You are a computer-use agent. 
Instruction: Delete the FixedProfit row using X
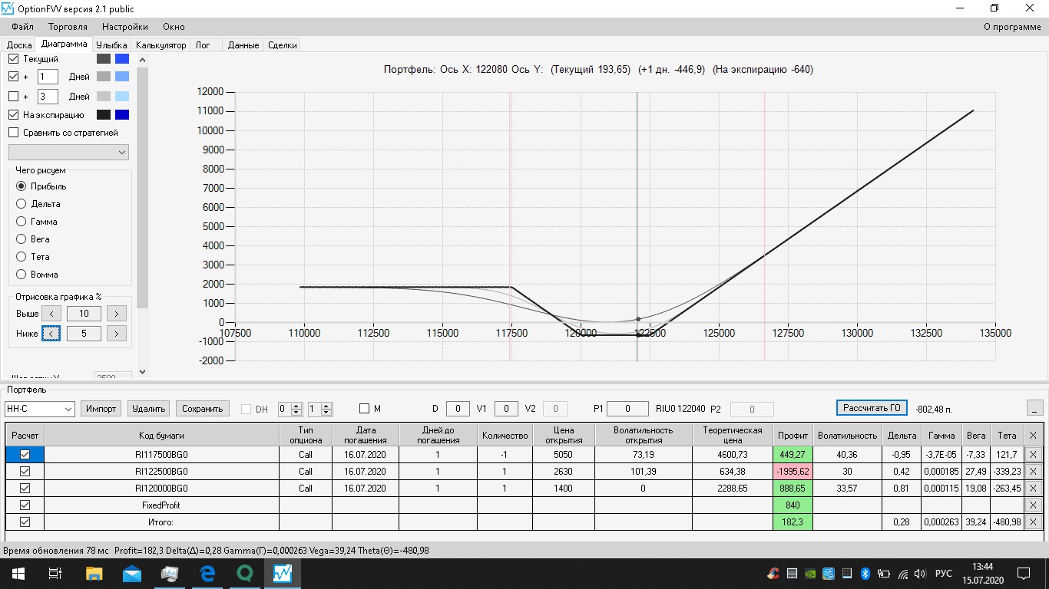pos(1033,505)
